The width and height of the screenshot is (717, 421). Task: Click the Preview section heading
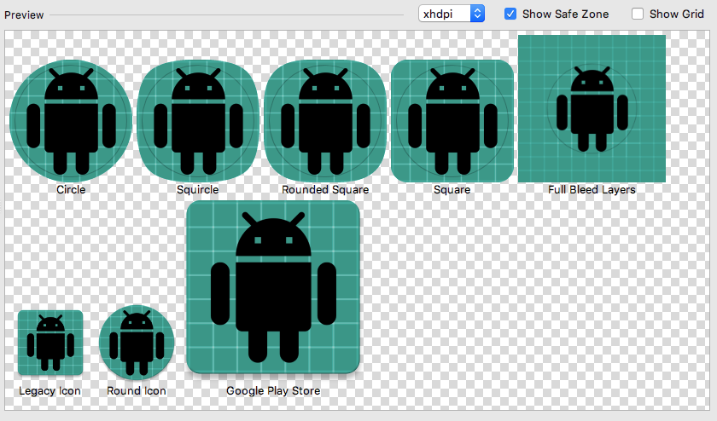point(24,16)
